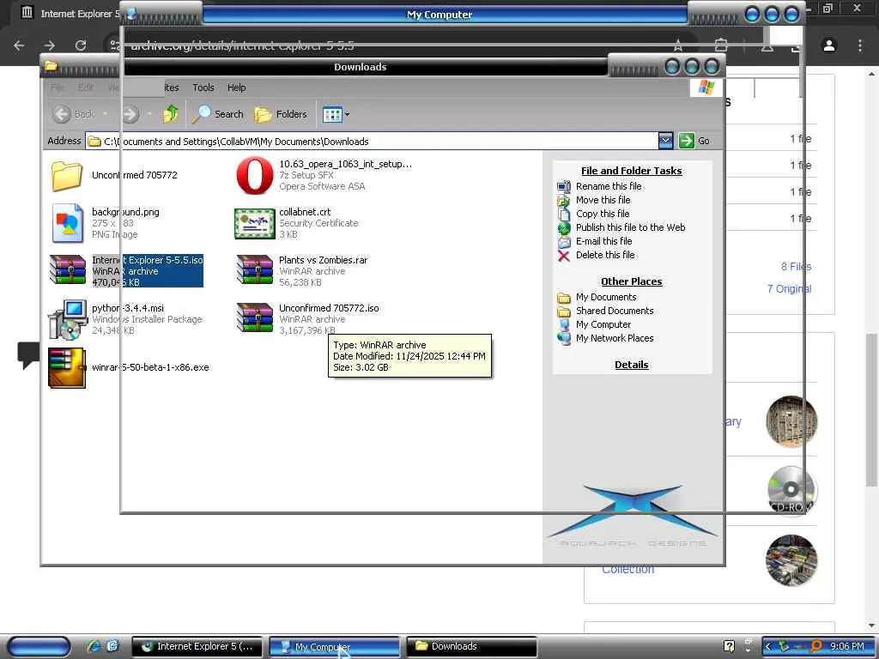
Task: Switch to Internet Explorer 5 taskbar button
Action: click(197, 646)
